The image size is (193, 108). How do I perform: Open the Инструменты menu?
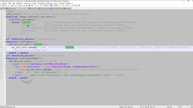coord(42,3)
